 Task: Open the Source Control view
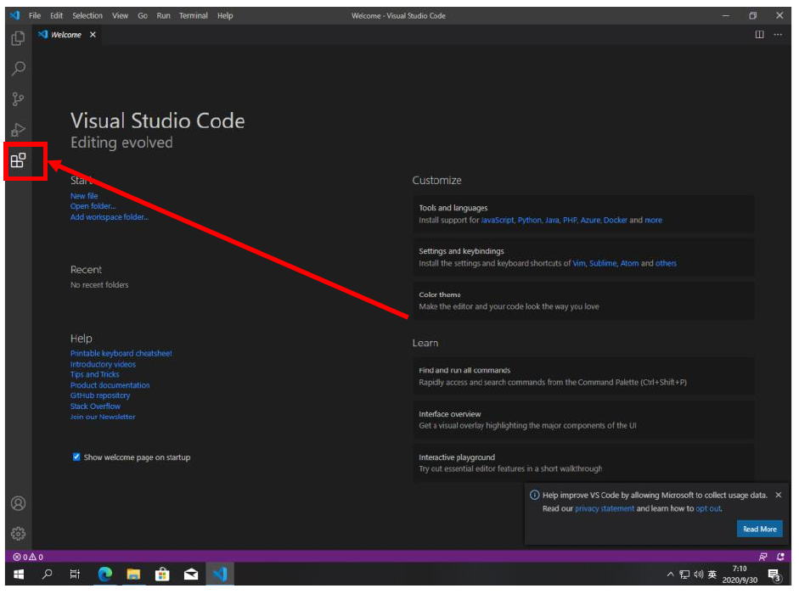click(x=18, y=99)
